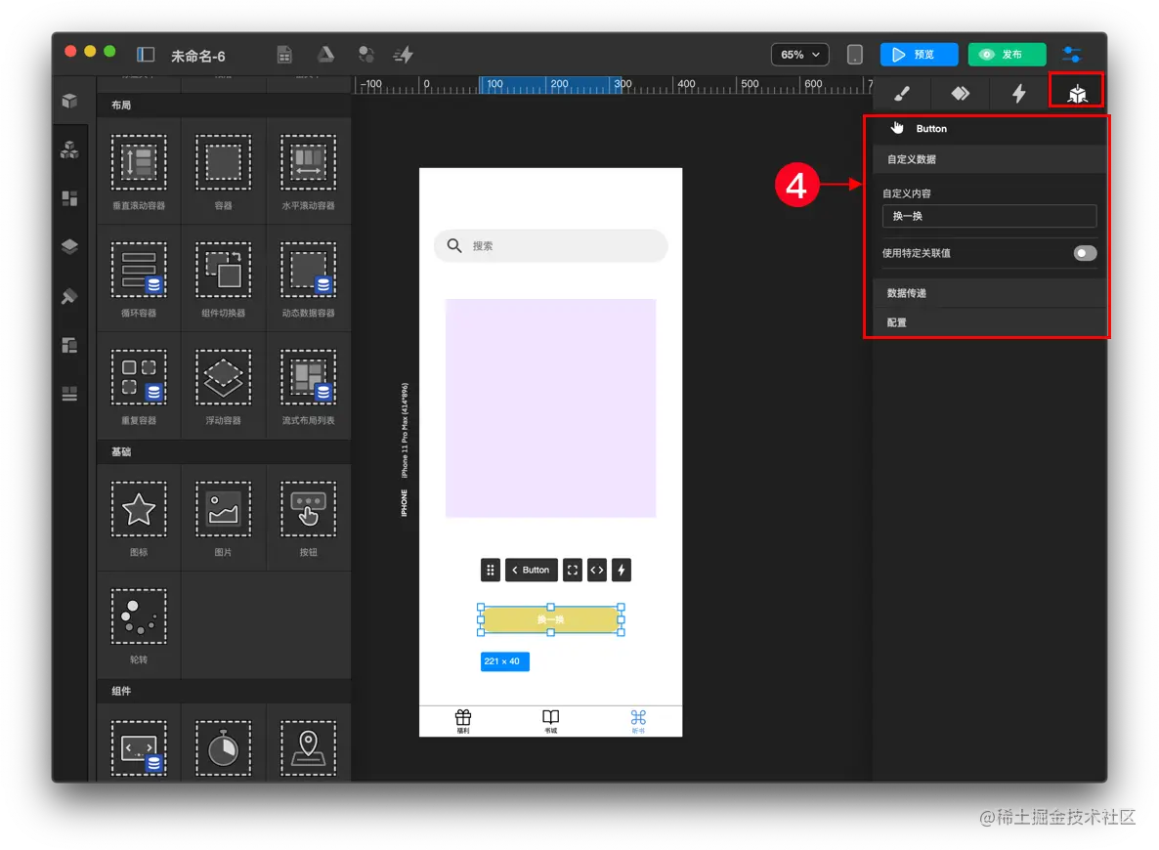This screenshot has height=850, width=1159.
Task: Select the 图标 star icon component
Action: (138, 517)
